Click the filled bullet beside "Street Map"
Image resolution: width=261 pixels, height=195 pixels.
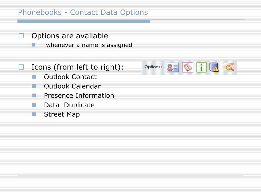coord(34,114)
